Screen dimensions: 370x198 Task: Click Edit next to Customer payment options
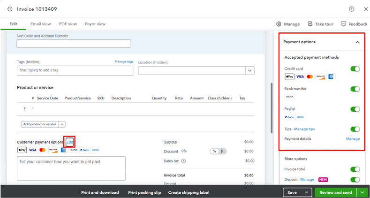[69, 142]
